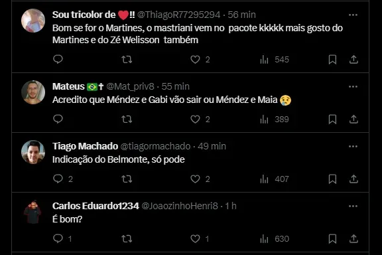Open Tiago Machado's profile name link
This screenshot has width=382, height=255.
coord(86,146)
